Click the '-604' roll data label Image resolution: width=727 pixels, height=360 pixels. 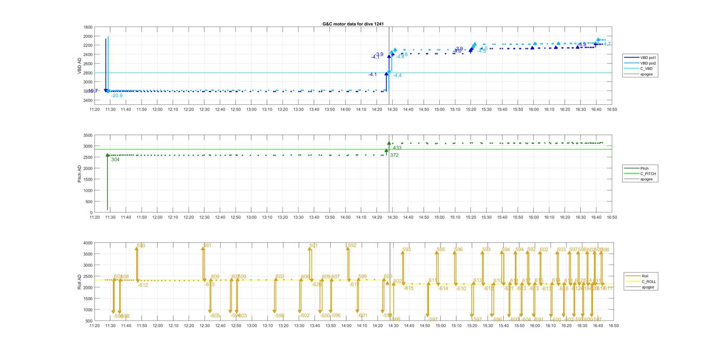click(526, 319)
